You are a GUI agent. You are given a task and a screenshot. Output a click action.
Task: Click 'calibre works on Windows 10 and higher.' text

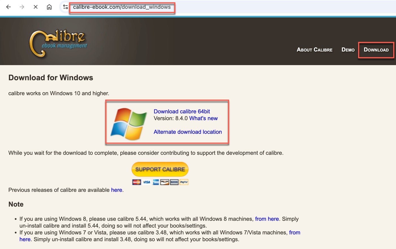point(59,93)
